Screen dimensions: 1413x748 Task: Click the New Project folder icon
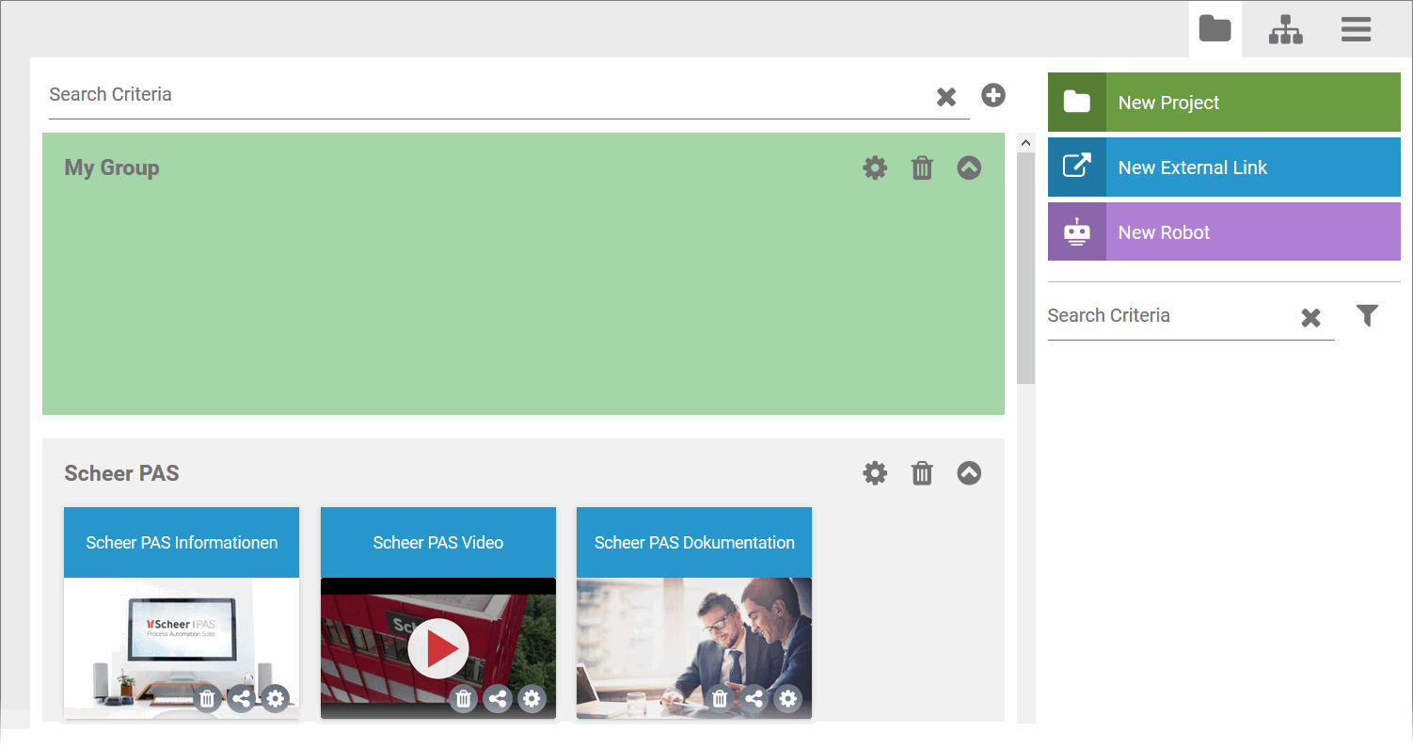[x=1076, y=102]
